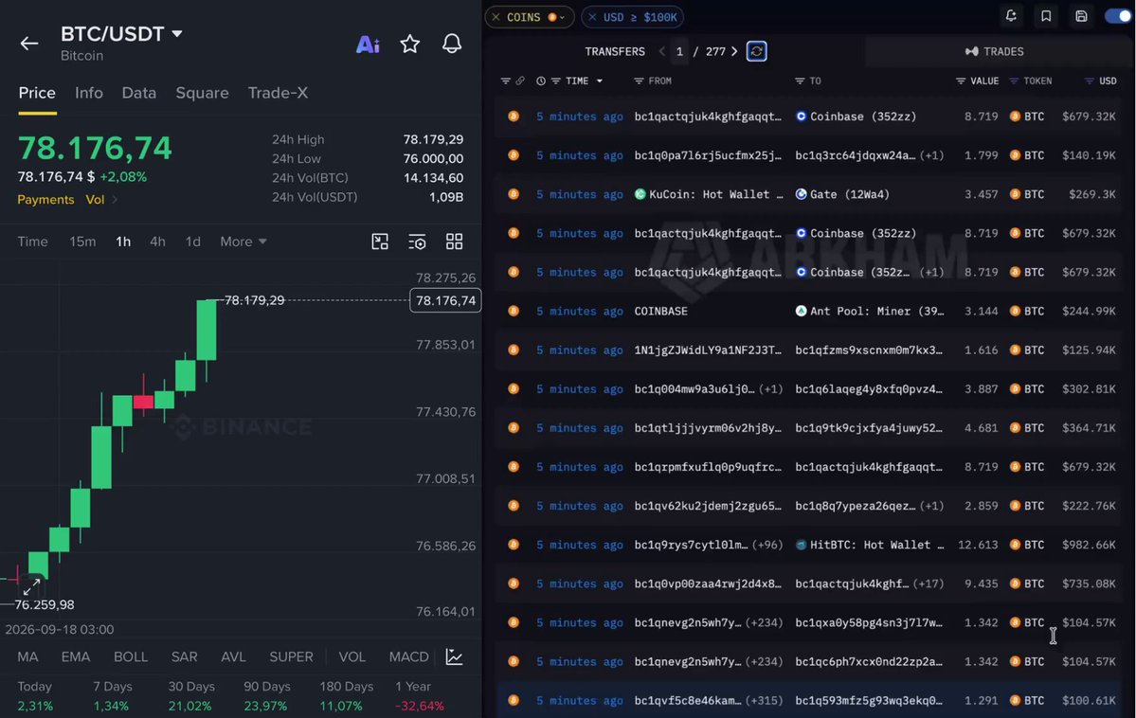Screen dimensions: 1136x718
Task: Open the HitBTC: Hot Wallet recipient
Action: click(x=870, y=545)
